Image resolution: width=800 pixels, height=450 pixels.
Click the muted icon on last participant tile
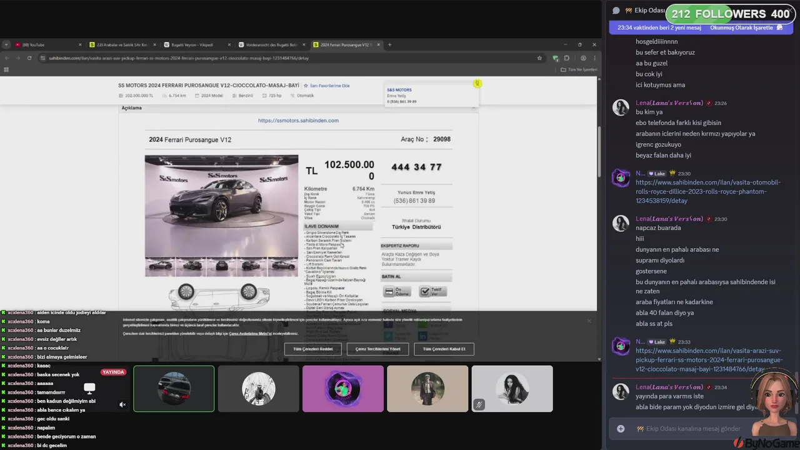[x=479, y=404]
